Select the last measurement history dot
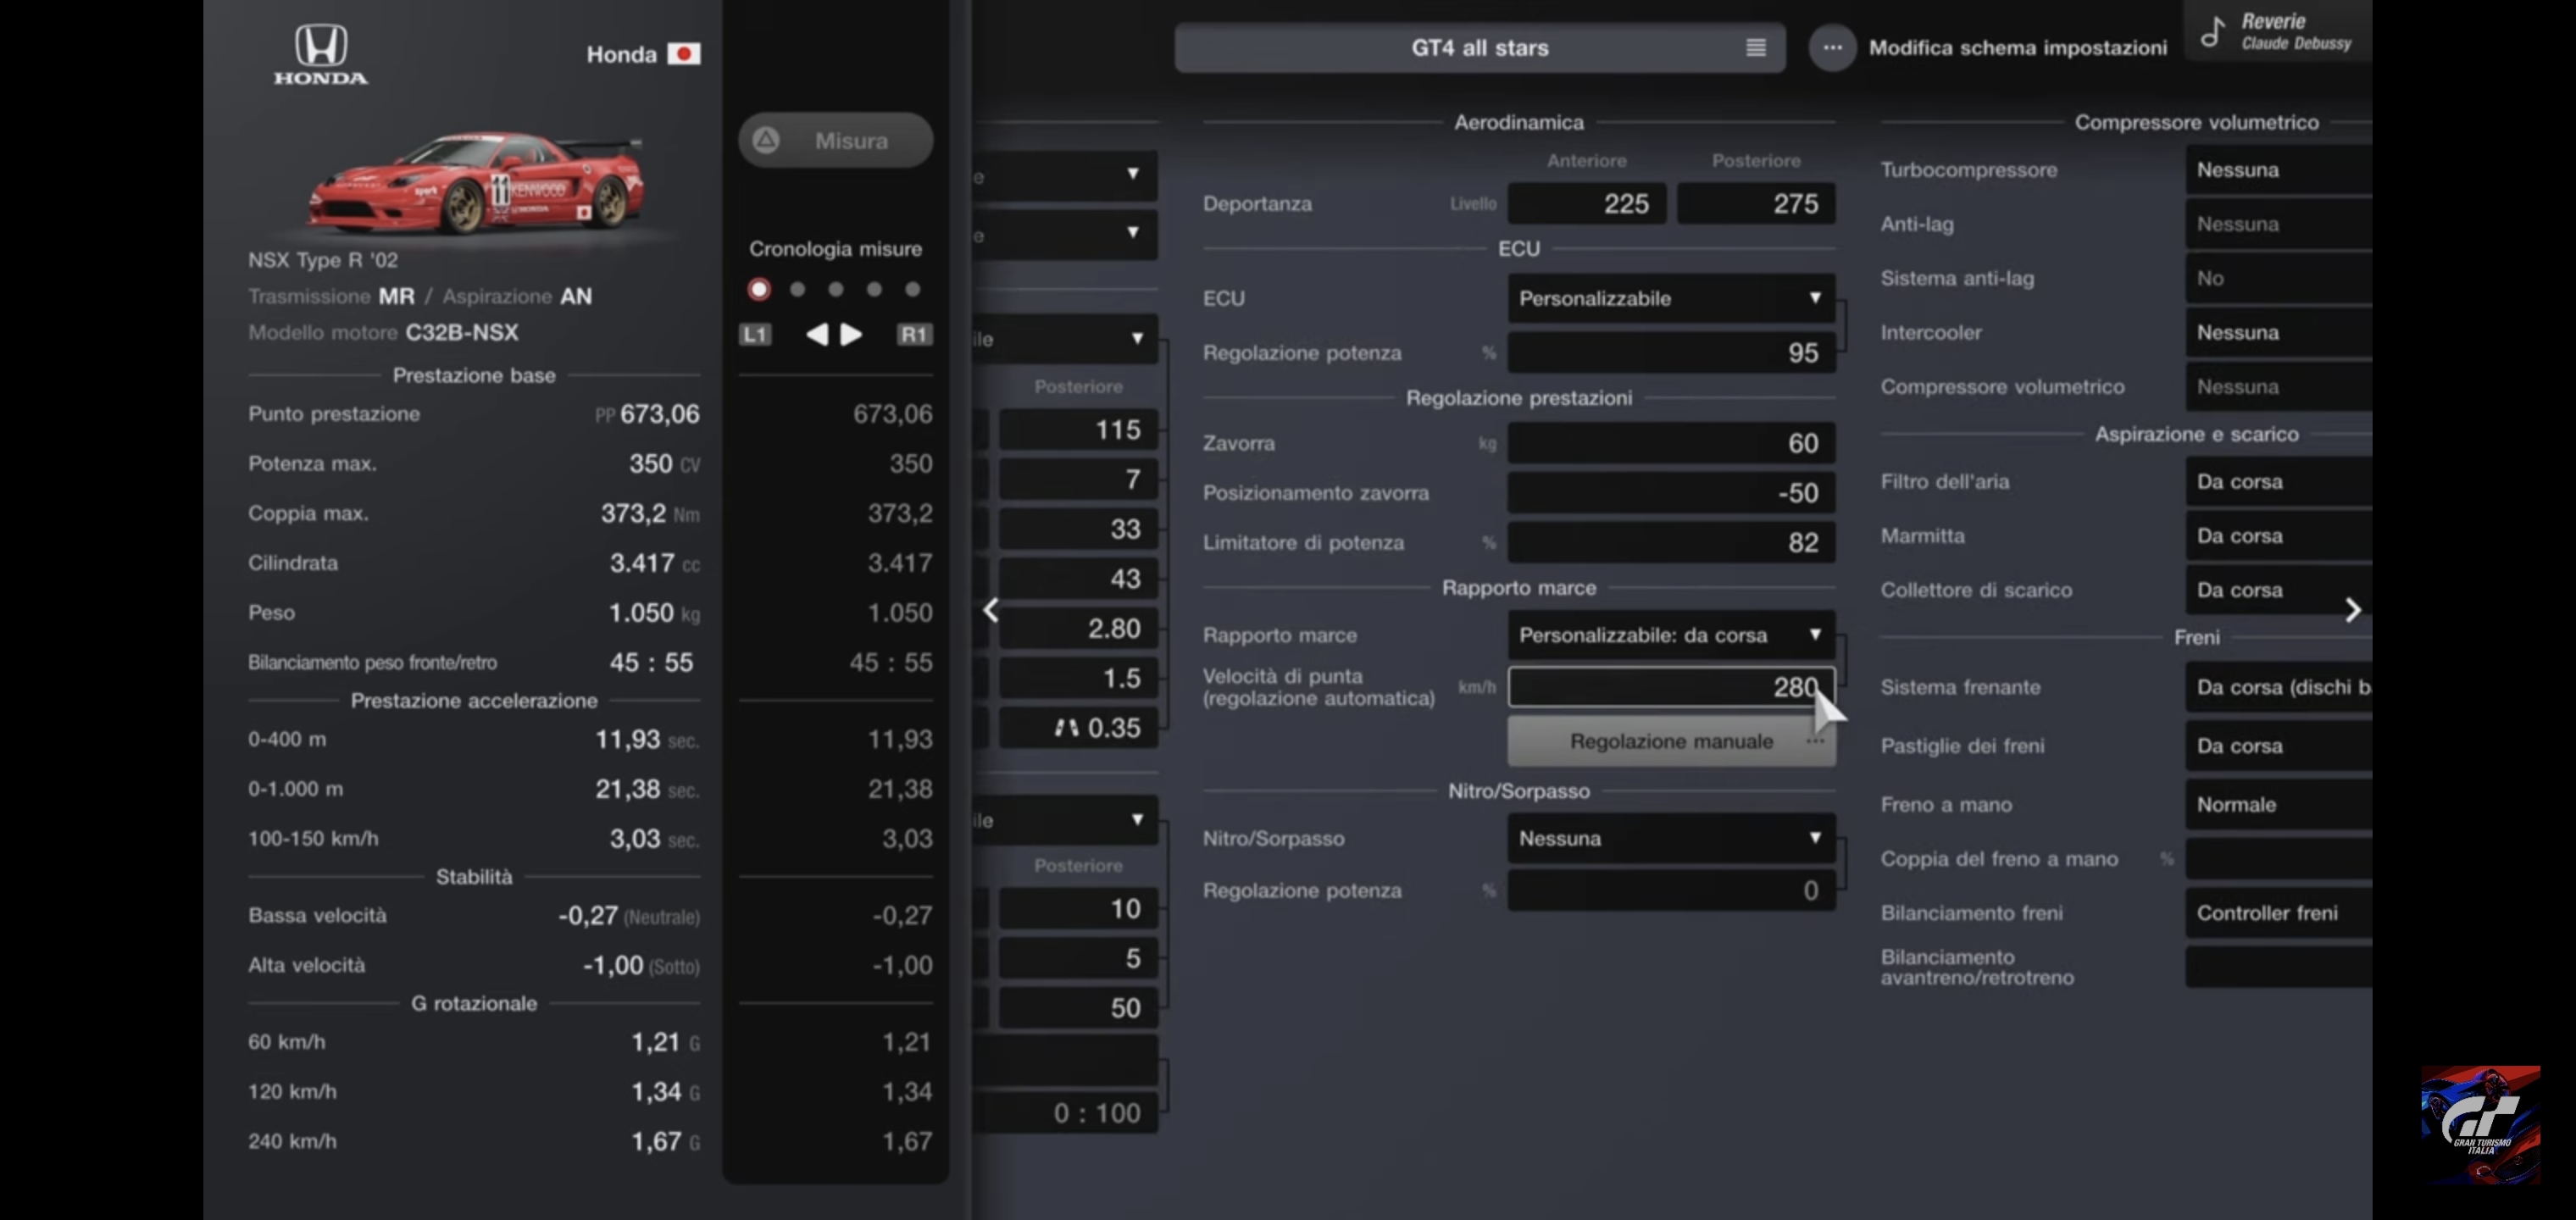The height and width of the screenshot is (1220, 2576). tap(912, 289)
